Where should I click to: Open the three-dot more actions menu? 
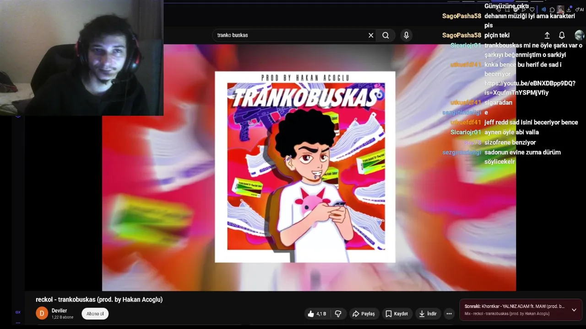(x=449, y=313)
